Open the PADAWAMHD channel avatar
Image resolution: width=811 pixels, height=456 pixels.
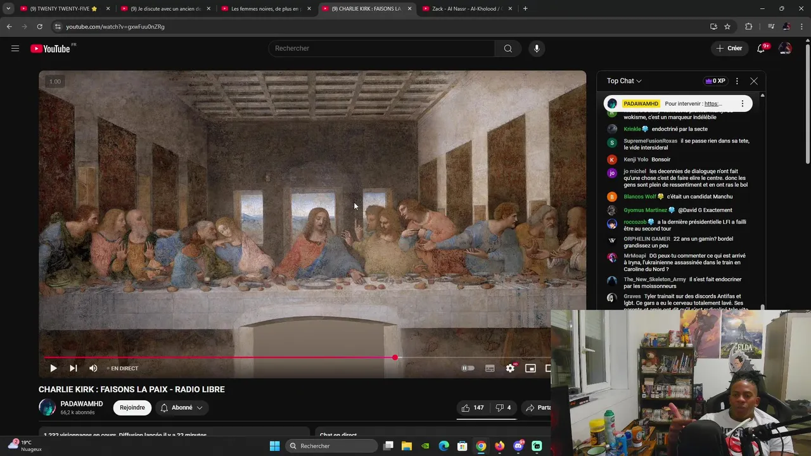[x=47, y=407]
